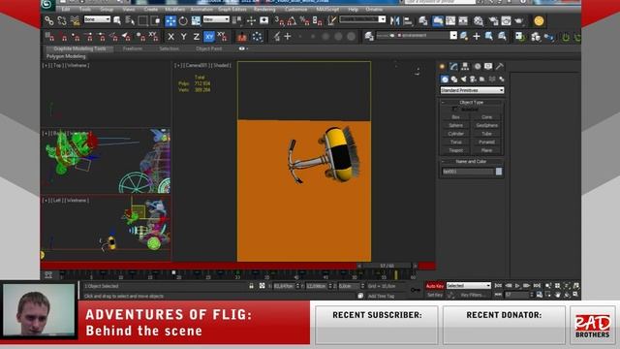Restrict axis to Y
The image size is (620, 349).
[x=183, y=37]
